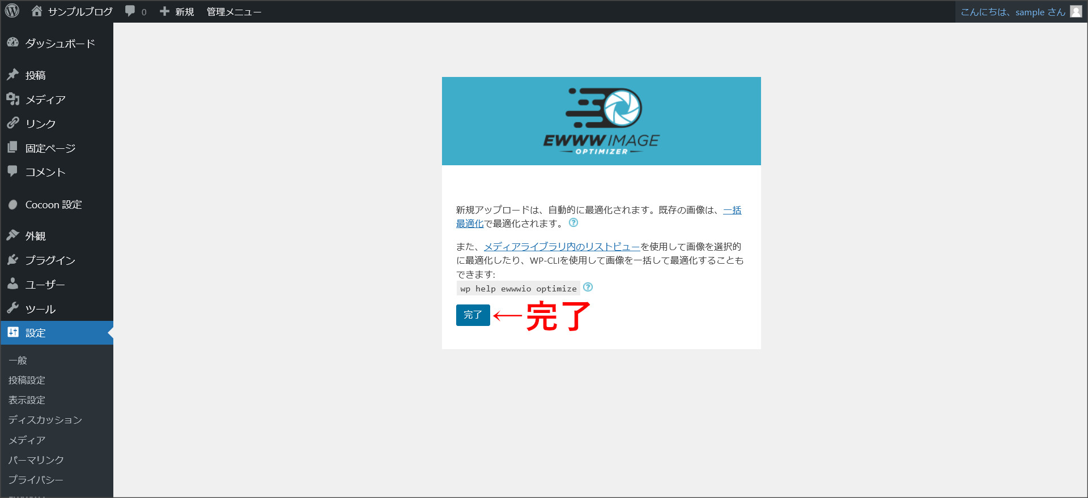The height and width of the screenshot is (498, 1088).
Task: Click help icon next to wp-cli command
Action: click(588, 287)
